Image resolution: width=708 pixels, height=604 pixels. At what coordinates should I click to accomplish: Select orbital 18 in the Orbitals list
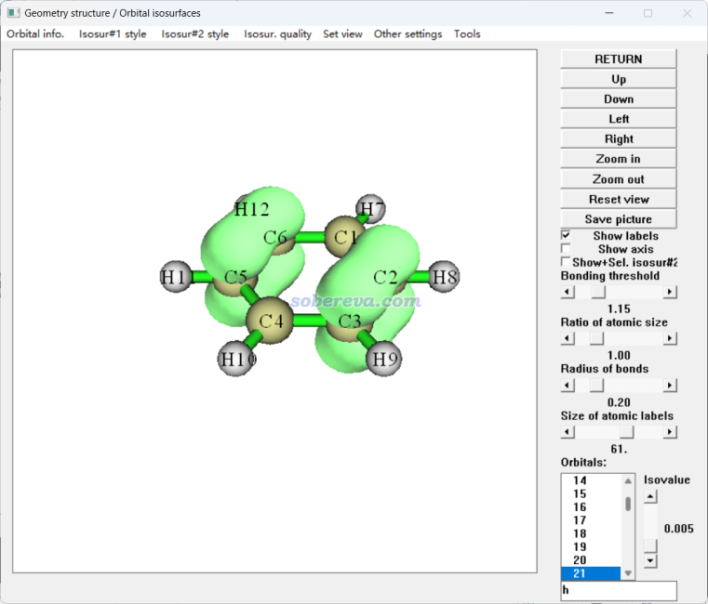591,533
